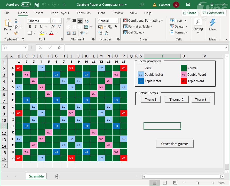Toggle italic formatting
Image resolution: width=230 pixels, height=186 pixels.
(x=35, y=27)
